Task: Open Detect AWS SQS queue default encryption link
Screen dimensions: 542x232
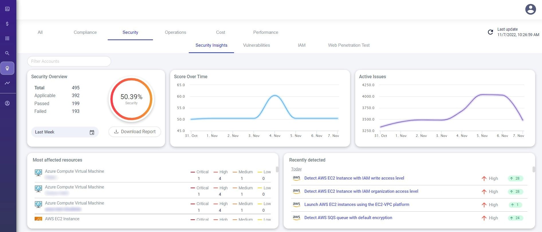Action: pyautogui.click(x=348, y=218)
